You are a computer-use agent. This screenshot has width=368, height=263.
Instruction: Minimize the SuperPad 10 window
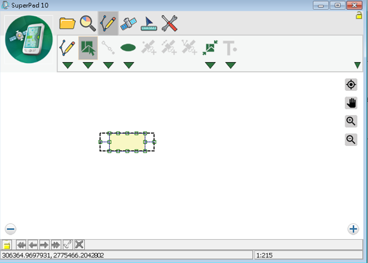[320, 5]
